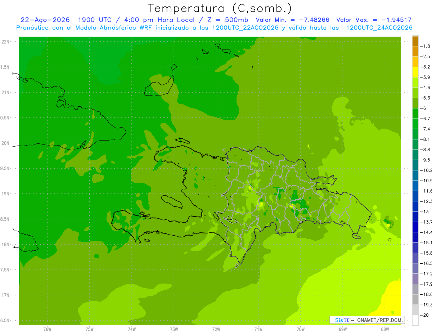Click the '20N' latitude axis label
This screenshot has height=334, width=432.
[x=5, y=143]
